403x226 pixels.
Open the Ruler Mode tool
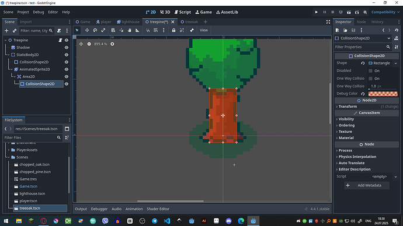137,30
